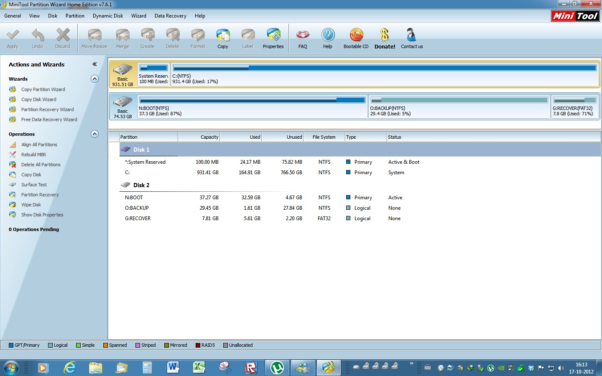The width and height of the screenshot is (602, 376).
Task: Choose Wipe Disk operation
Action: pyautogui.click(x=31, y=205)
